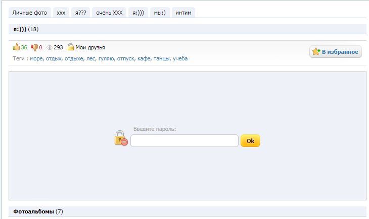
Task: Click the Фотоальбомы section header
Action: [x=33, y=211]
